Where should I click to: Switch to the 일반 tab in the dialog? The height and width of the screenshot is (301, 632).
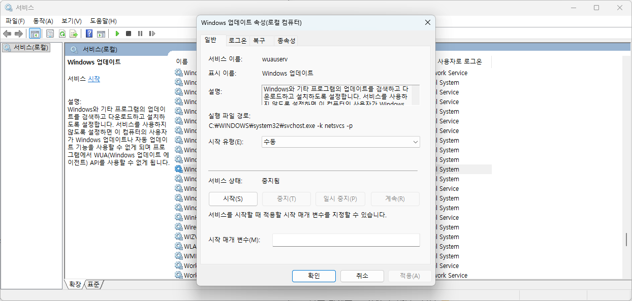click(x=211, y=40)
